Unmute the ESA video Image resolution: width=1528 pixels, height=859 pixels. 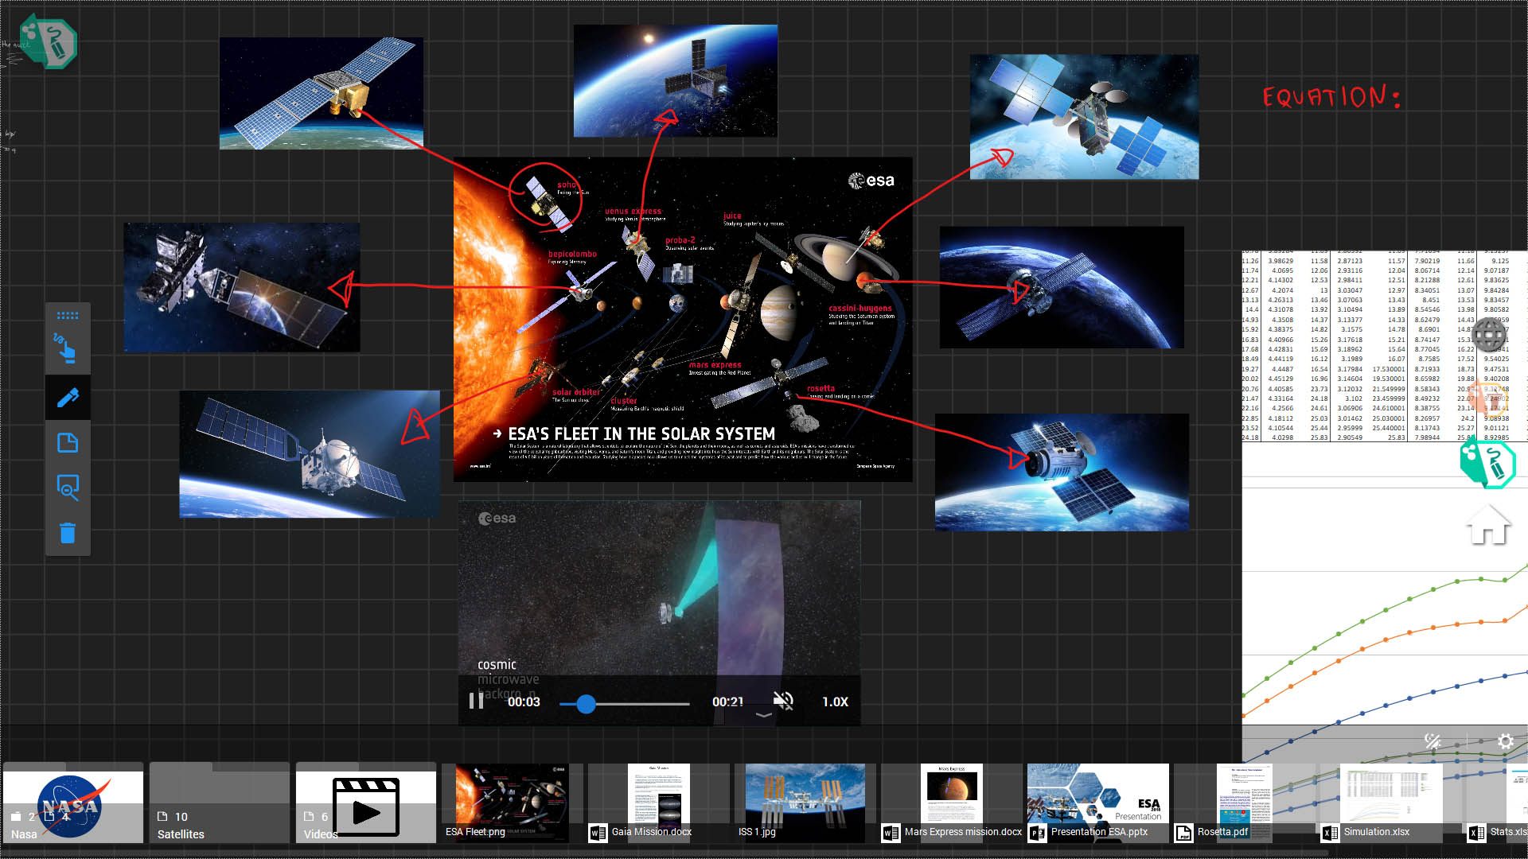tap(783, 701)
